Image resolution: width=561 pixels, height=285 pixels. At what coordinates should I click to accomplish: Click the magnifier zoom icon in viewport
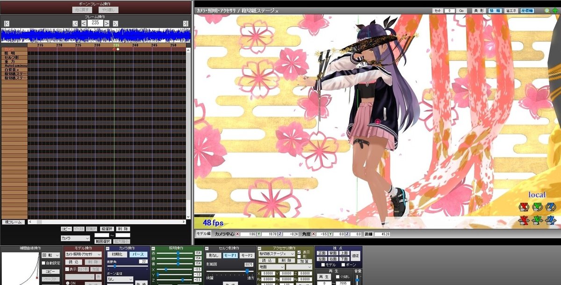coord(547,11)
